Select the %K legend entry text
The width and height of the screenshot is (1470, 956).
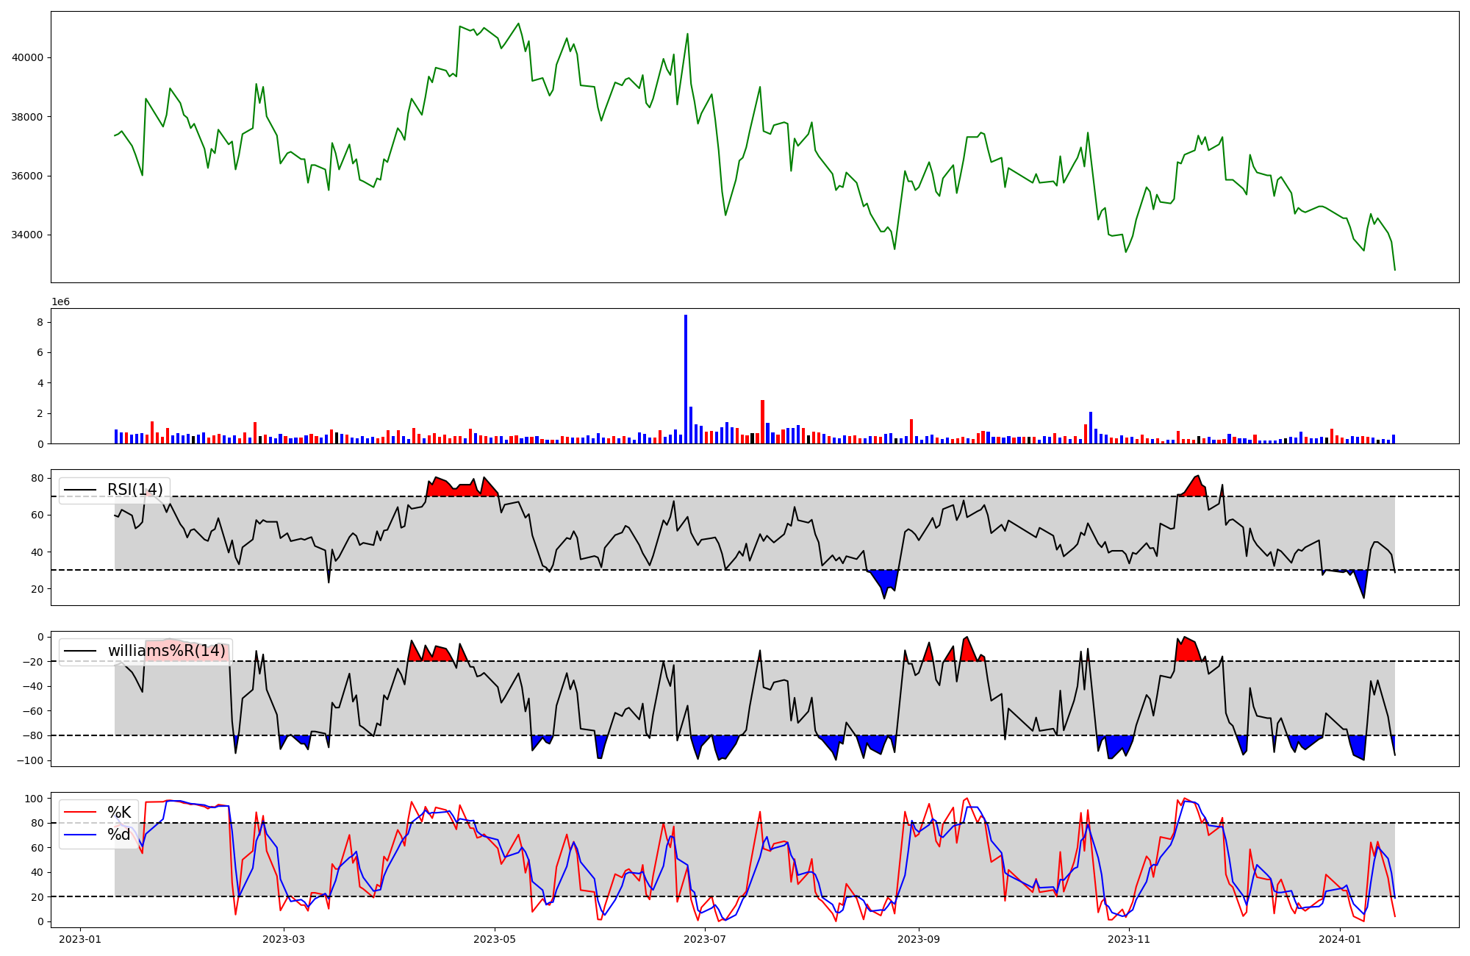pyautogui.click(x=119, y=812)
